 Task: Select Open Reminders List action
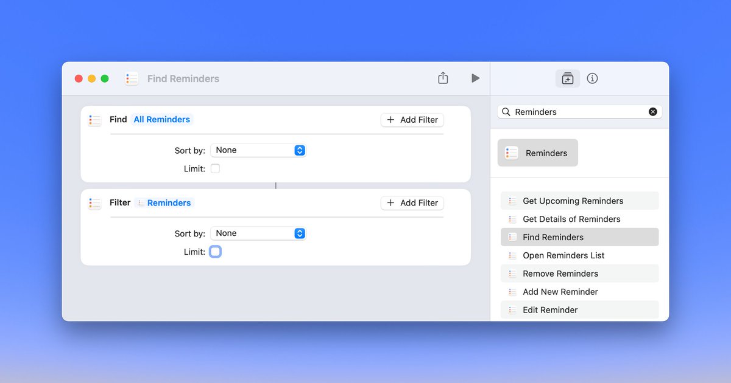click(x=579, y=255)
